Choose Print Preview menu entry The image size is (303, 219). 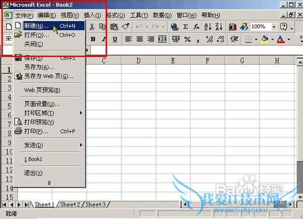[49, 122]
